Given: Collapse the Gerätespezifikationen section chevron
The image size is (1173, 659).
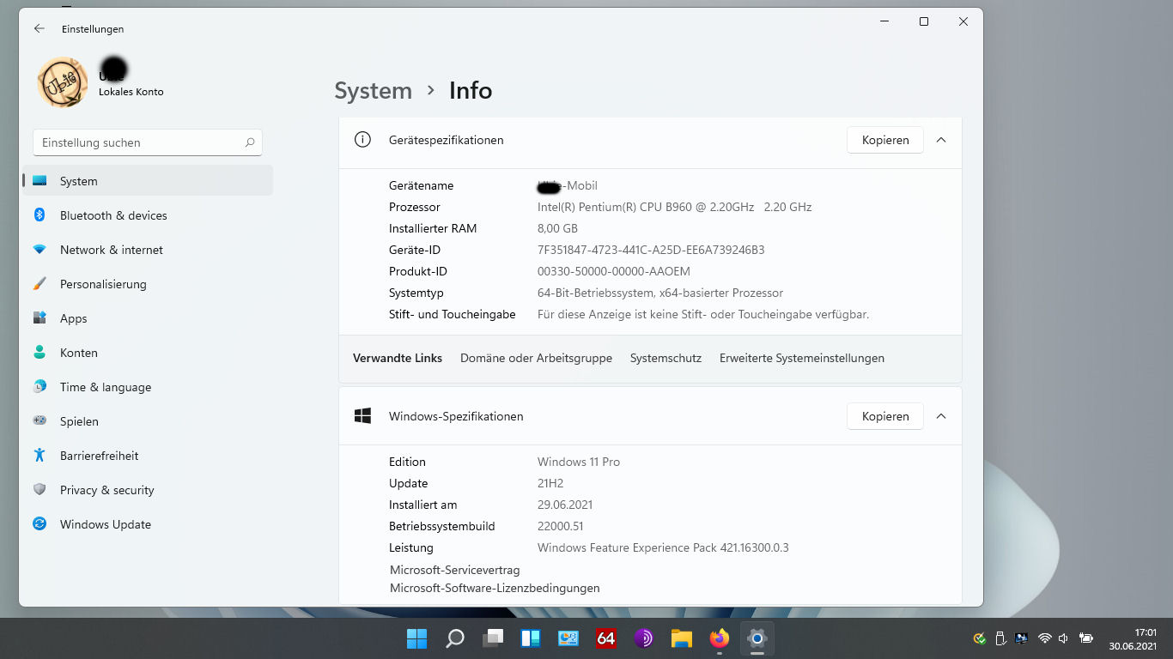Looking at the screenshot, I should 941,140.
